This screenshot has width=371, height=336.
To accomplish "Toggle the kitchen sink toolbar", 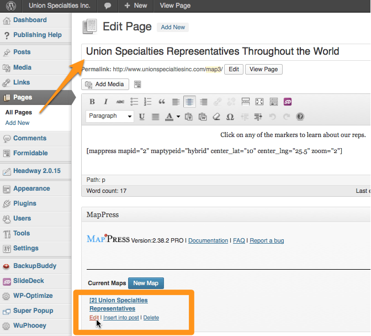I will pos(273,102).
